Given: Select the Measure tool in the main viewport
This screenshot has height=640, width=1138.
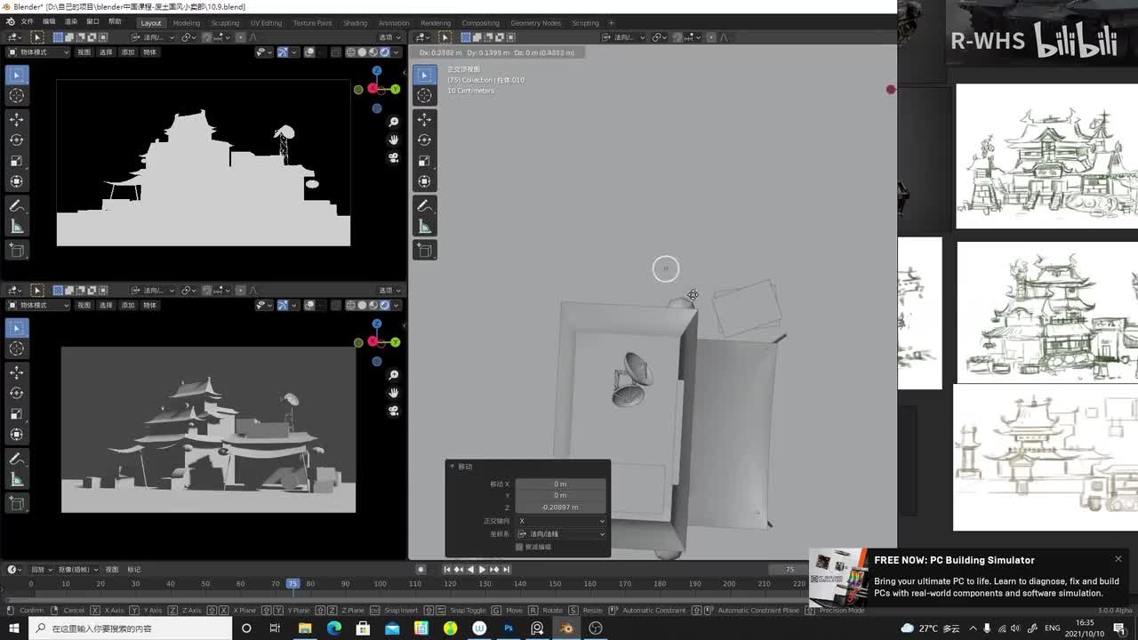Looking at the screenshot, I should (424, 227).
